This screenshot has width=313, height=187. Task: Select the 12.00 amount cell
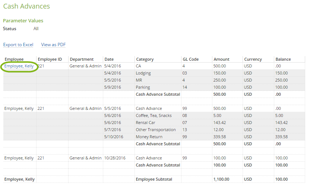pos(218,130)
